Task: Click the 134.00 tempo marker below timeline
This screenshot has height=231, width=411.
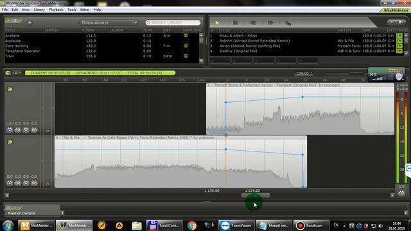Action: (252, 191)
